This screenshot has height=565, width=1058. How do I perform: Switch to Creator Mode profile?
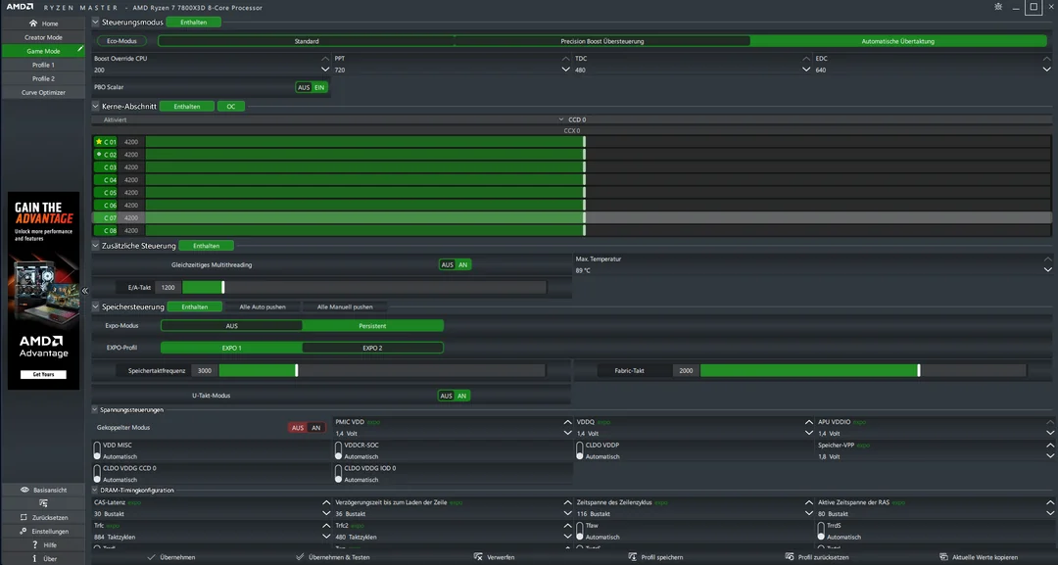43,38
